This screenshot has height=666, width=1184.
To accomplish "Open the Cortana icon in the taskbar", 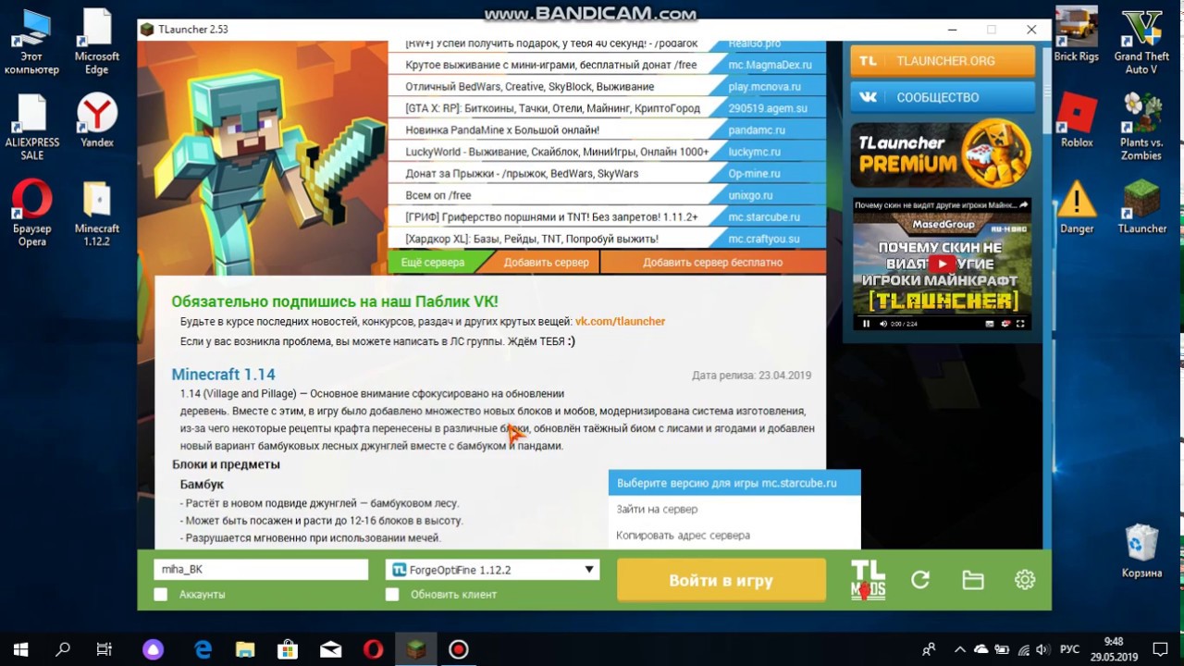I will 153,650.
